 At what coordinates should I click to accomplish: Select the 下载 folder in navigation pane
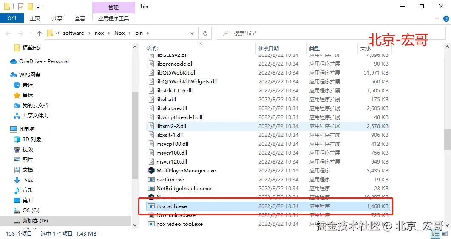pyautogui.click(x=27, y=180)
